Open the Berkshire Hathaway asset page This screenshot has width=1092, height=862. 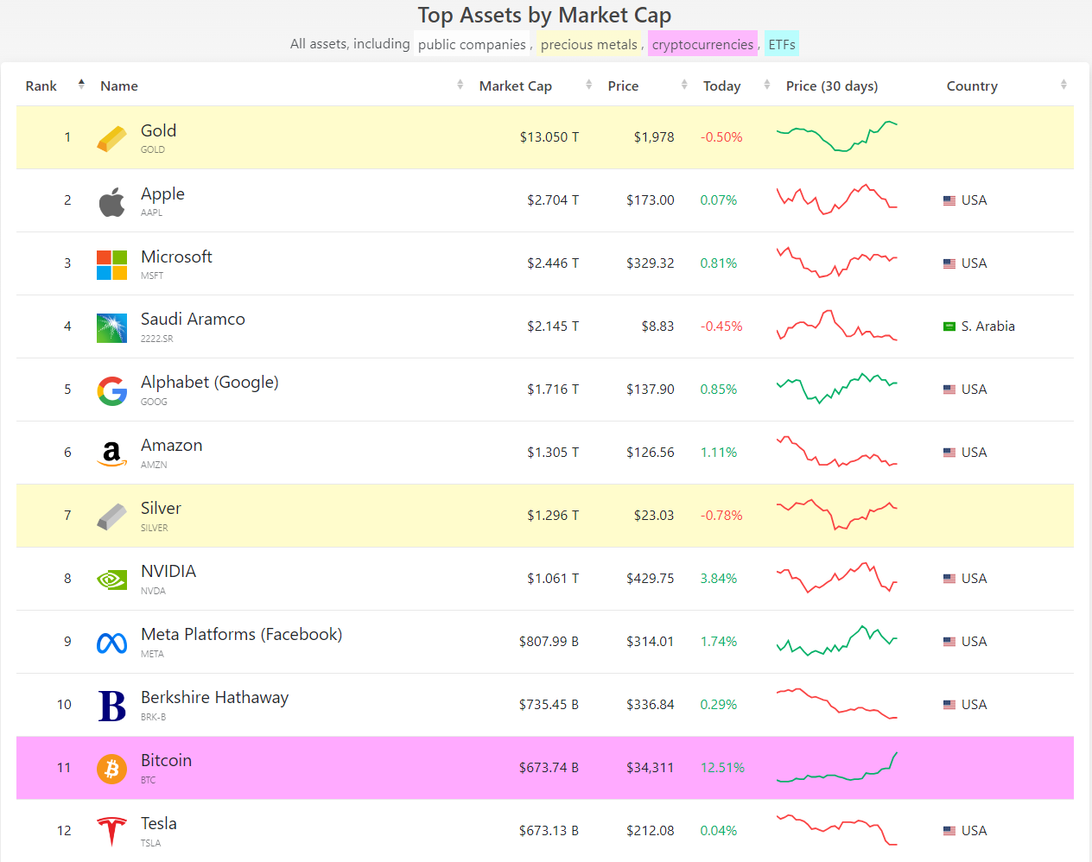coord(214,698)
